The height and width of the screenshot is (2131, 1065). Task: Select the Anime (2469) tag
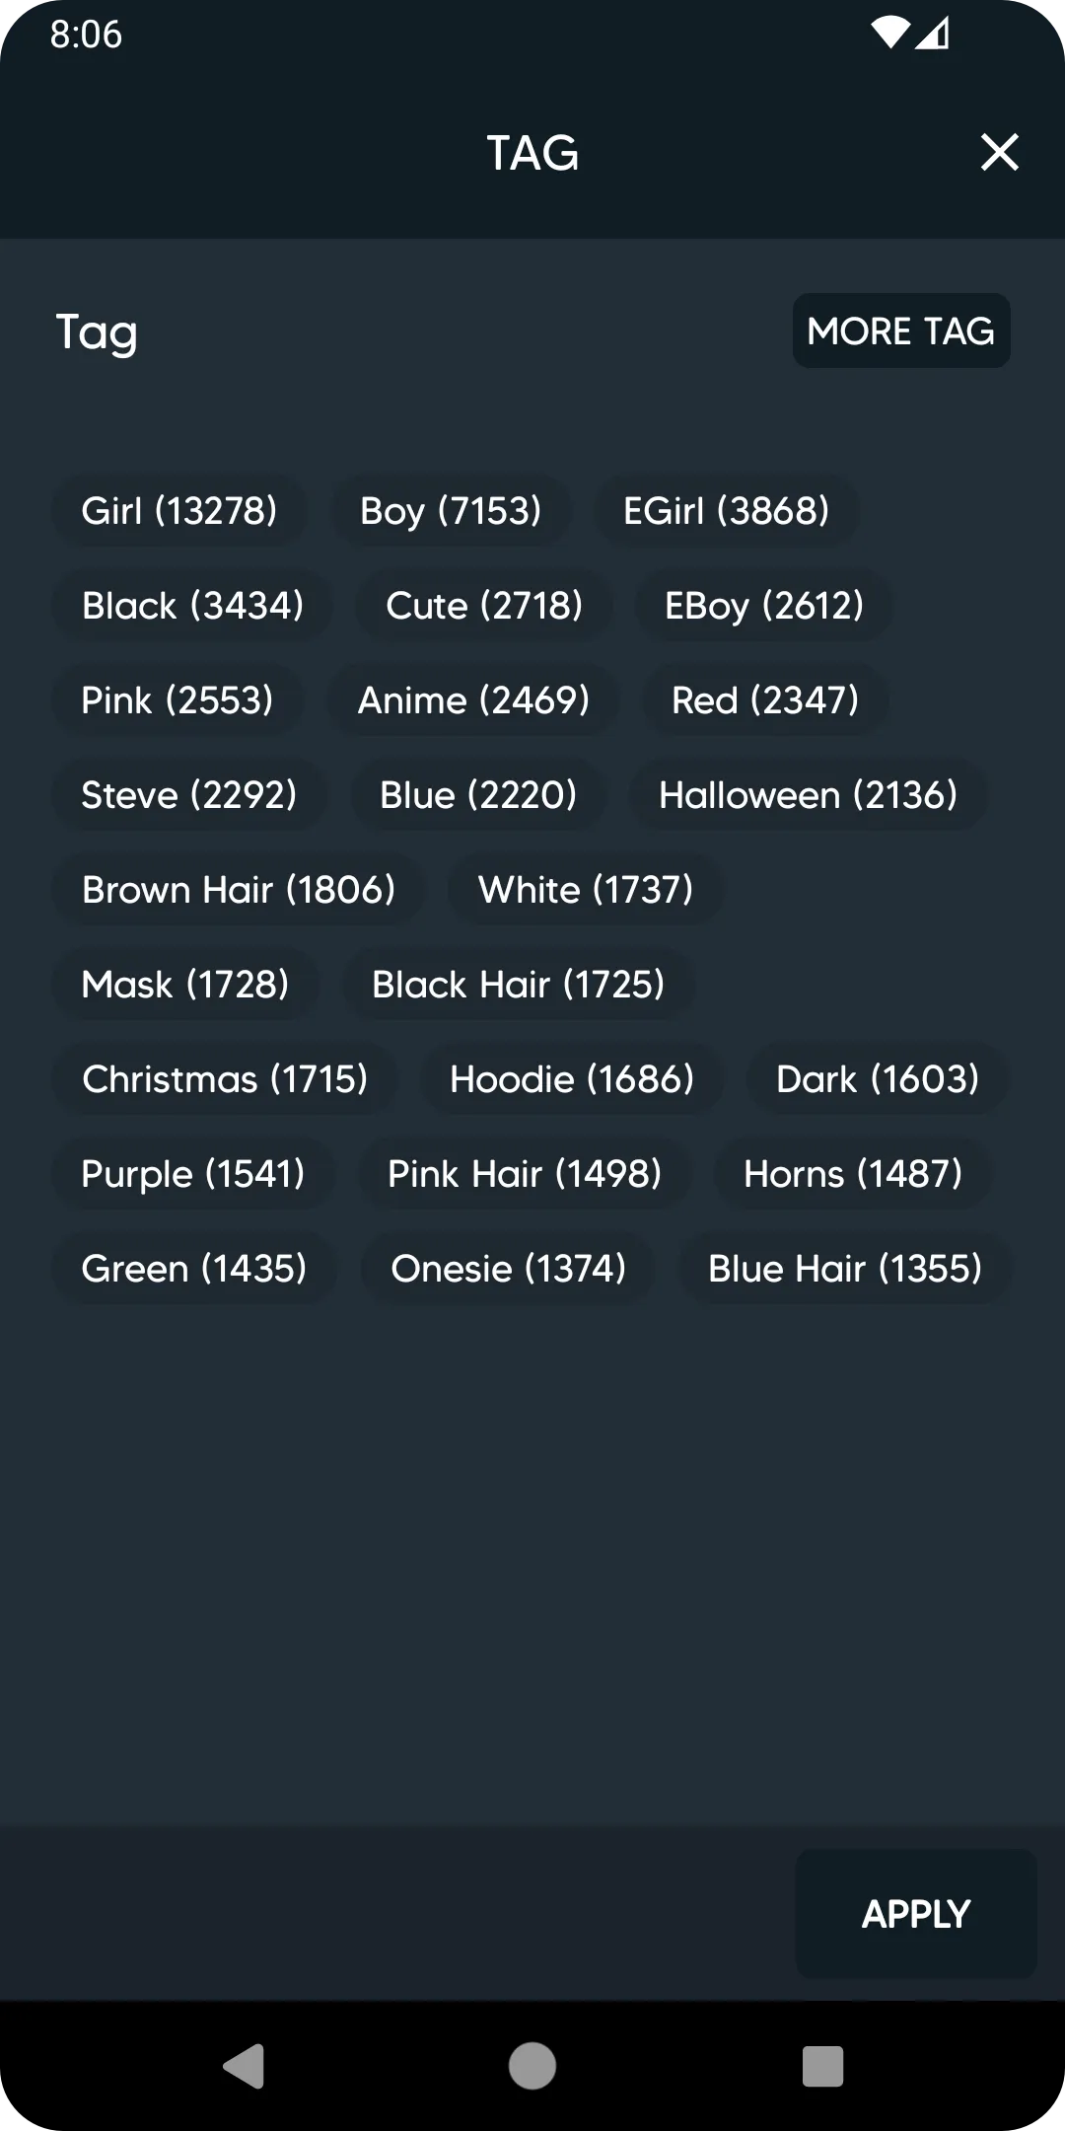[473, 700]
